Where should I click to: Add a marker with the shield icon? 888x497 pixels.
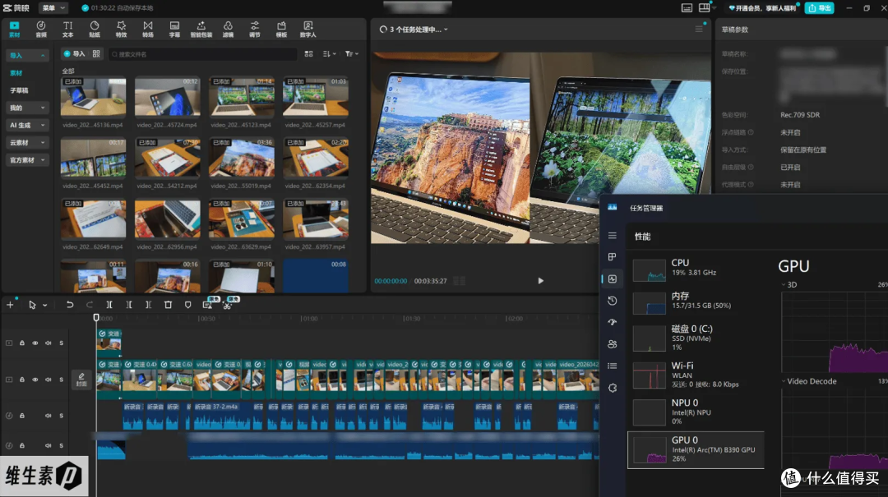(x=188, y=305)
